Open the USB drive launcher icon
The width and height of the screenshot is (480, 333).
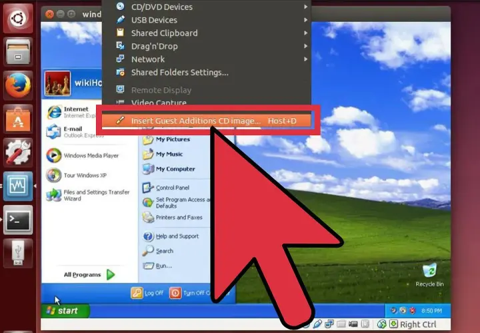[18, 253]
